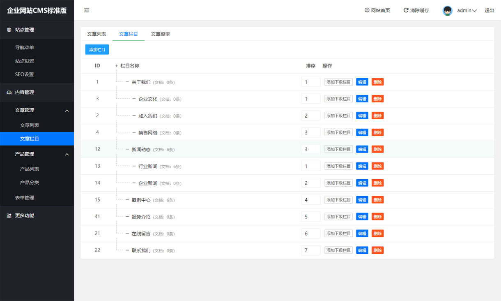This screenshot has height=301, width=501.
Task: Toggle the sidebar collapse hamburger icon
Action: click(87, 10)
